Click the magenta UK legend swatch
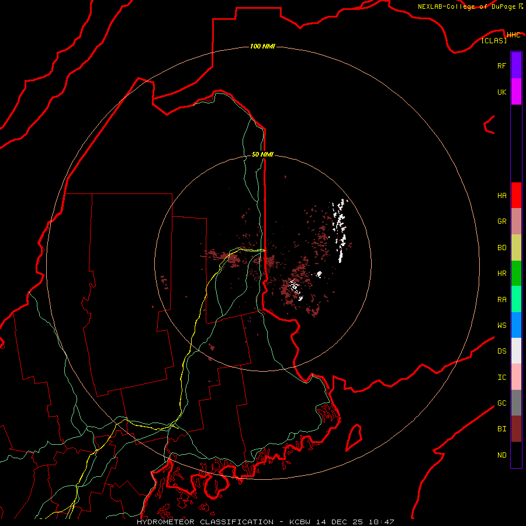Image resolution: width=526 pixels, height=526 pixels. point(516,92)
